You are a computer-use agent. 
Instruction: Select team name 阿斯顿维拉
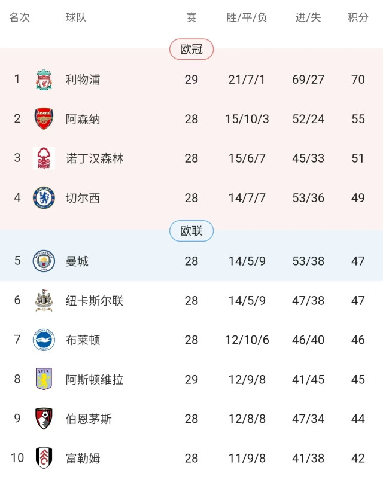95,379
